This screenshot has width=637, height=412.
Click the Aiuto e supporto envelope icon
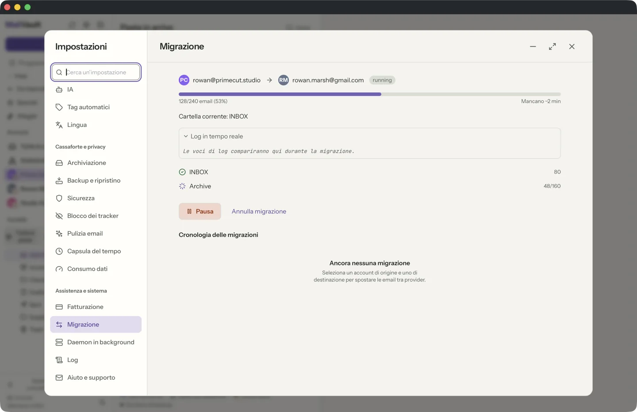click(x=59, y=378)
